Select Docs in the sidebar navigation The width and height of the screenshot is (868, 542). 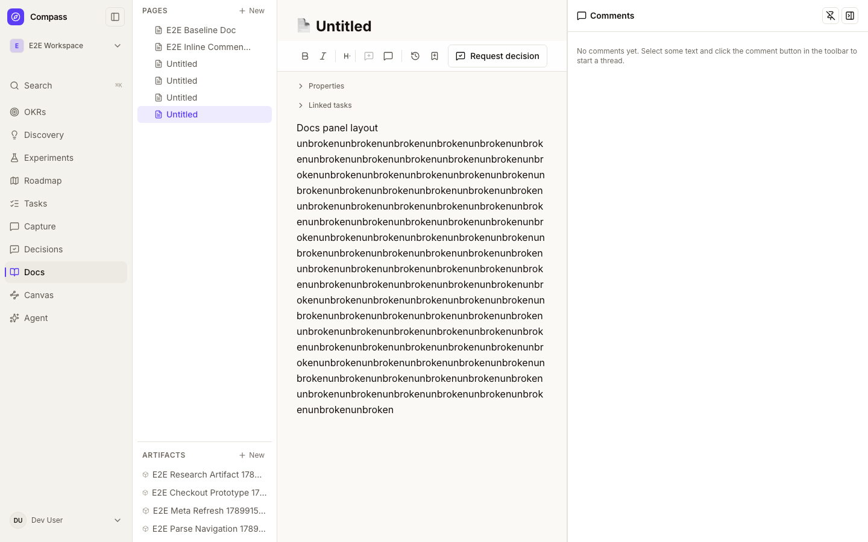tap(66, 272)
